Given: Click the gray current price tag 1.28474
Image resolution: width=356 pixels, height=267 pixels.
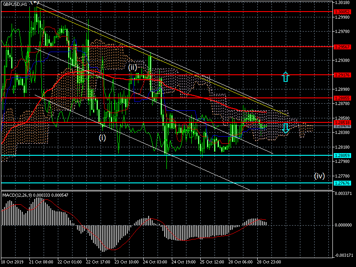Looking at the screenshot, I should coord(342,126).
